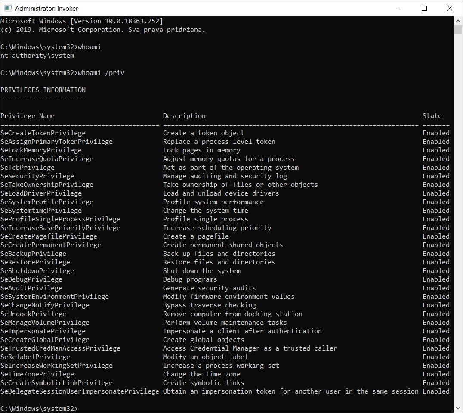Screen dimensions: 463x413
Task: Click Enabled state for SeDebugPrivilege
Action: point(436,279)
